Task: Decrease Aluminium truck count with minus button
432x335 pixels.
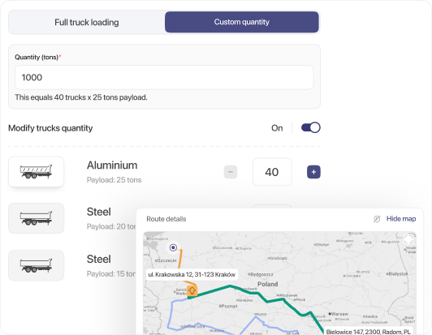Action: click(231, 172)
